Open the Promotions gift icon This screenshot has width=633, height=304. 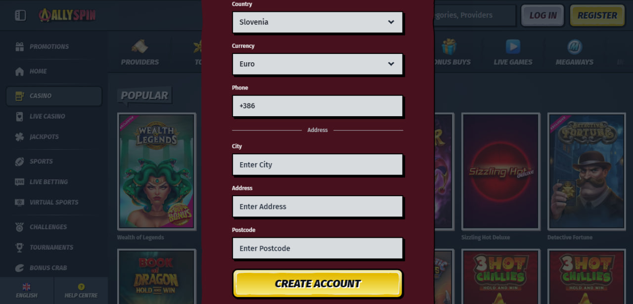[19, 46]
